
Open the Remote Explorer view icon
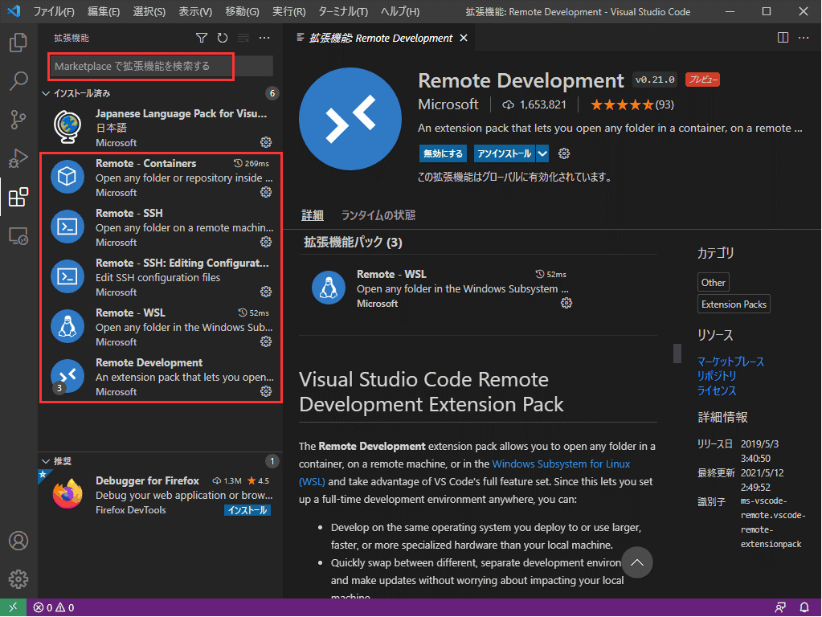click(18, 236)
